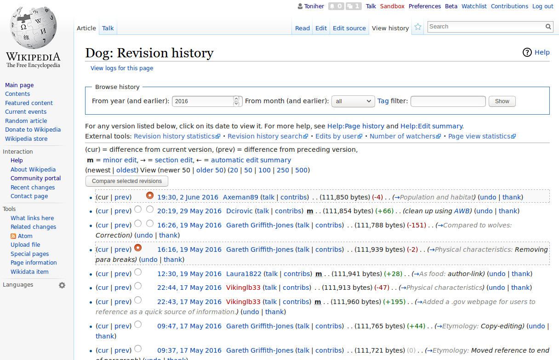Image resolution: width=559 pixels, height=360 pixels.
Task: Select radio for 22:43, 17 May revision
Action: (138, 300)
